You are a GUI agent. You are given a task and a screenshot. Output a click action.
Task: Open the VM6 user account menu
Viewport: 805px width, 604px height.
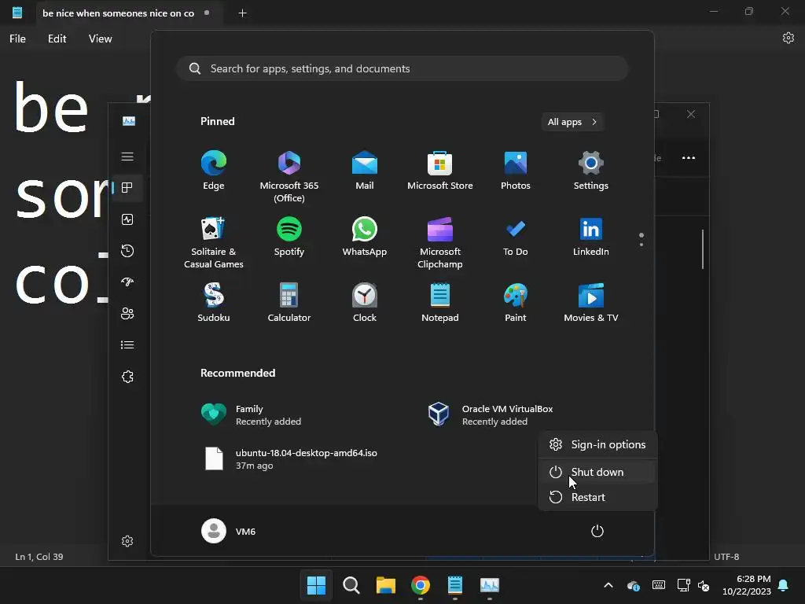pos(229,531)
